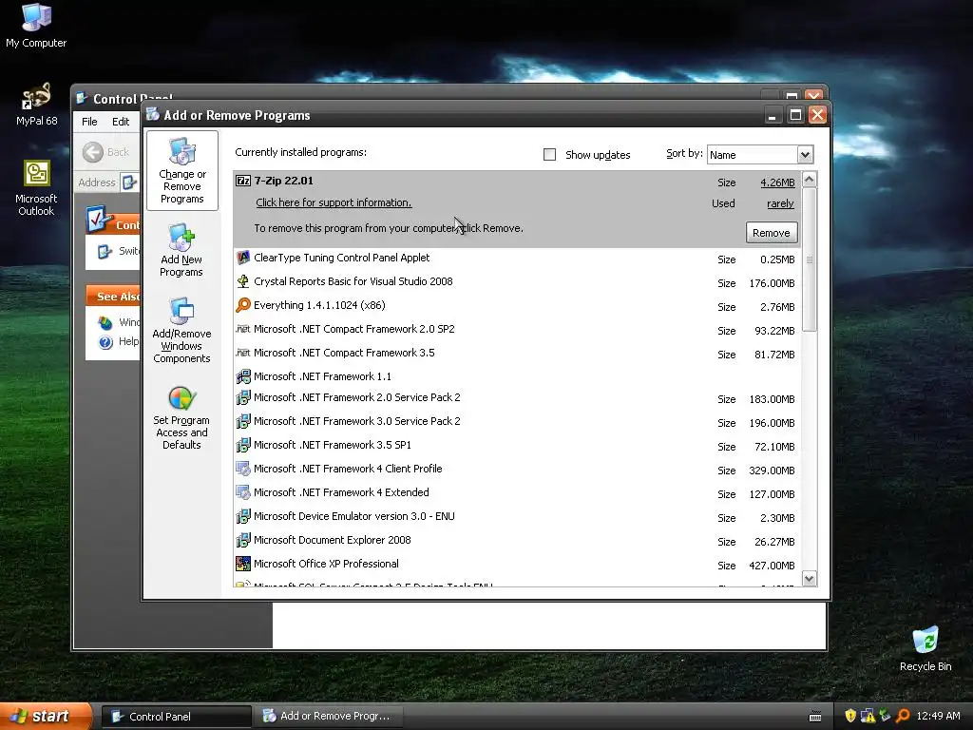Enable the Show updates checkbox
The height and width of the screenshot is (730, 973).
[550, 155]
